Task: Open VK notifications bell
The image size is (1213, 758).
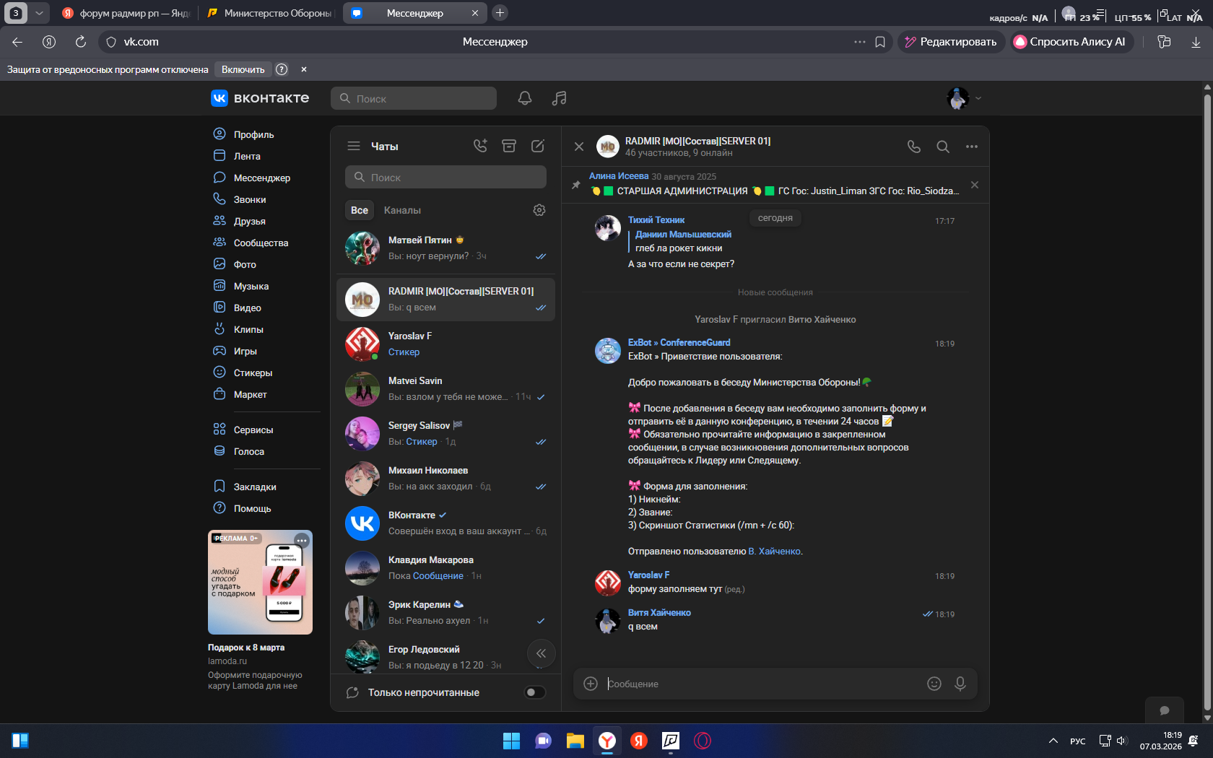Action: [525, 98]
